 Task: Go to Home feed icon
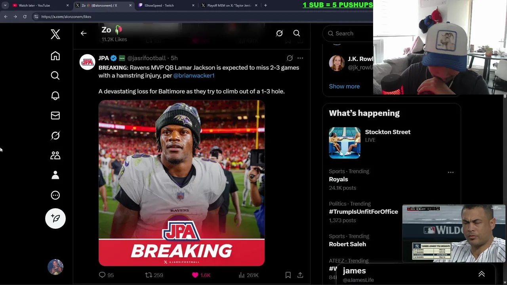tap(55, 56)
